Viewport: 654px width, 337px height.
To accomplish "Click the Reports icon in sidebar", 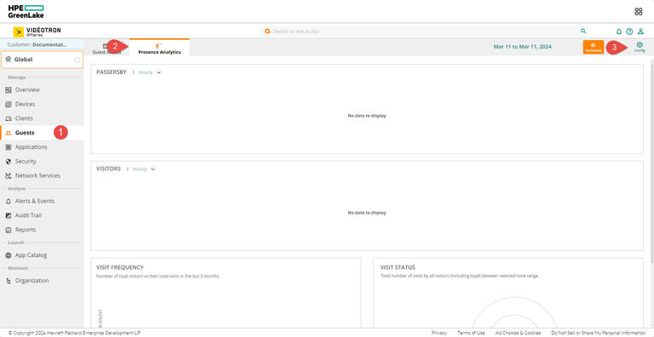I will [x=9, y=230].
